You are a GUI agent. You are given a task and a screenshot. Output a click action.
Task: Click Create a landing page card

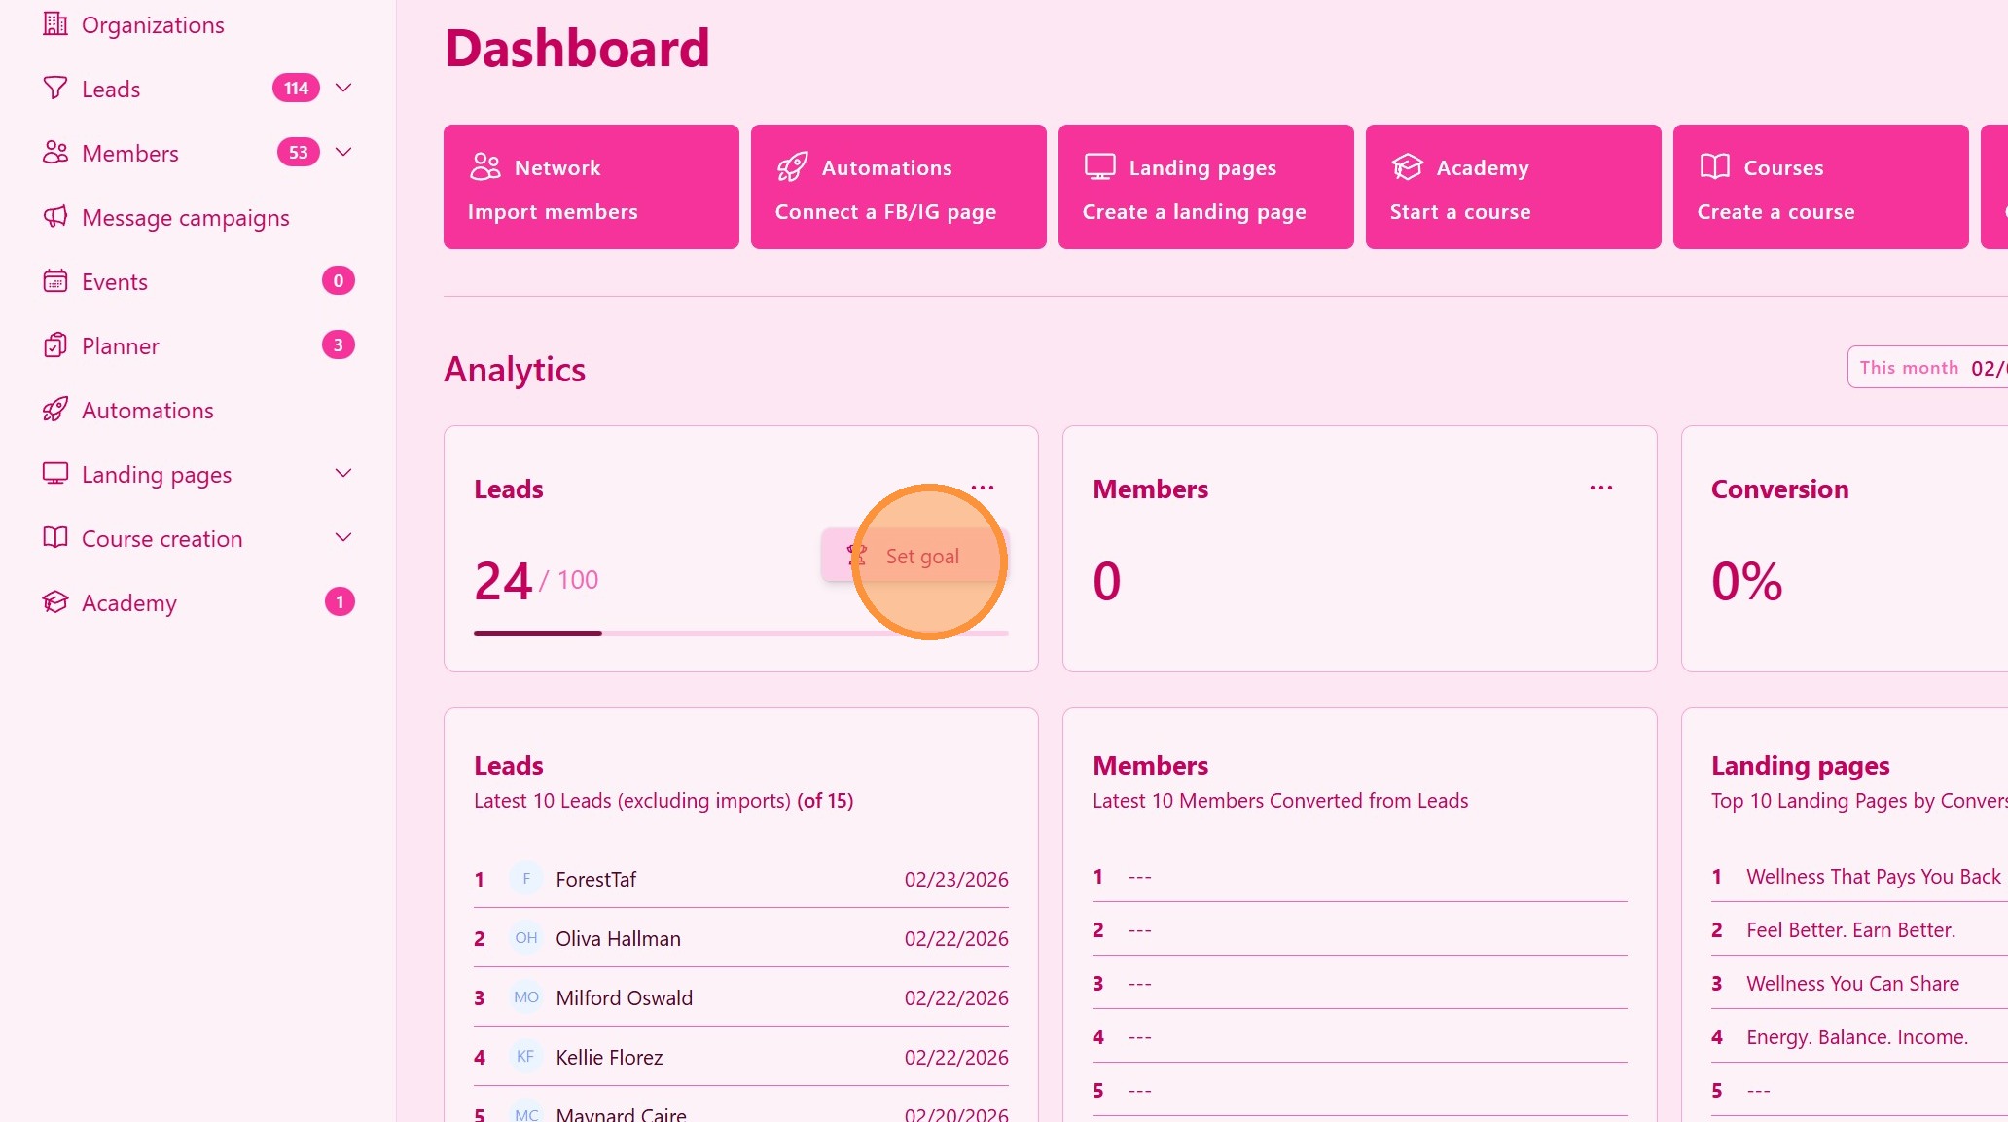coord(1205,187)
